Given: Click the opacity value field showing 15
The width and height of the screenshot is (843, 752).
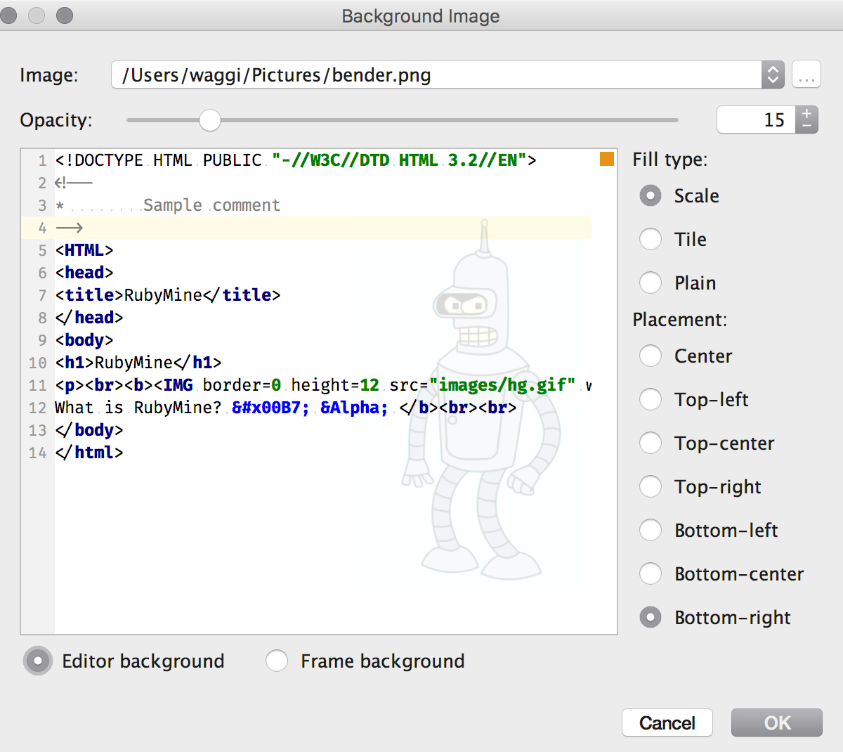Looking at the screenshot, I should point(757,119).
